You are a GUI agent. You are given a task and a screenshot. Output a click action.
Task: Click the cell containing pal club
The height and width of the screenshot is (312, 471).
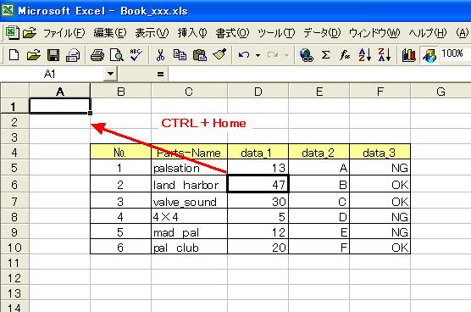[189, 247]
